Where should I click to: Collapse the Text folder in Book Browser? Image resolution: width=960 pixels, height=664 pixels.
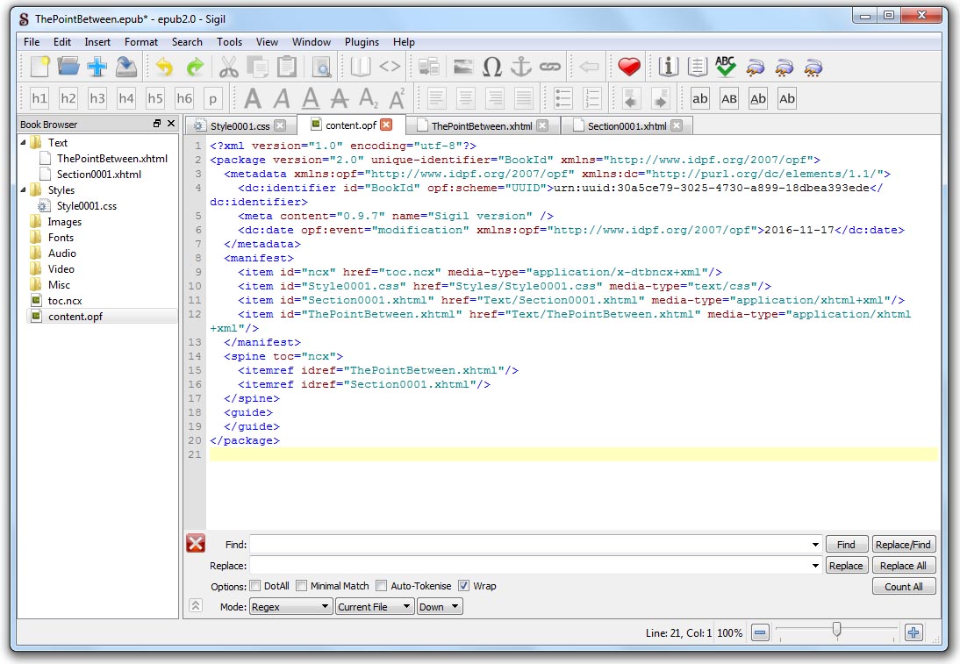(x=24, y=142)
